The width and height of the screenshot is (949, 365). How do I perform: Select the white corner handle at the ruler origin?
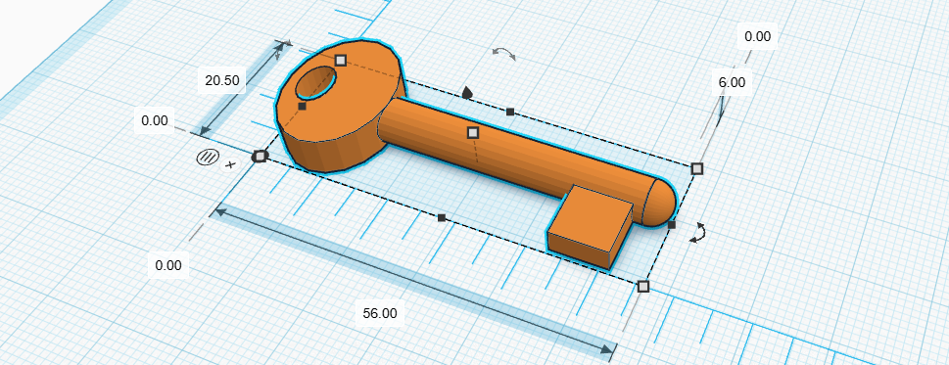pos(261,157)
